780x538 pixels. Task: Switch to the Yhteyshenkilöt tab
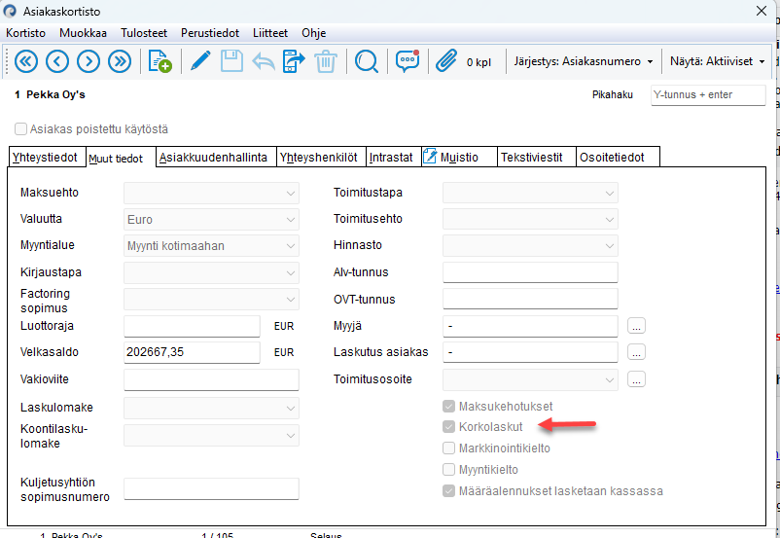click(x=321, y=158)
